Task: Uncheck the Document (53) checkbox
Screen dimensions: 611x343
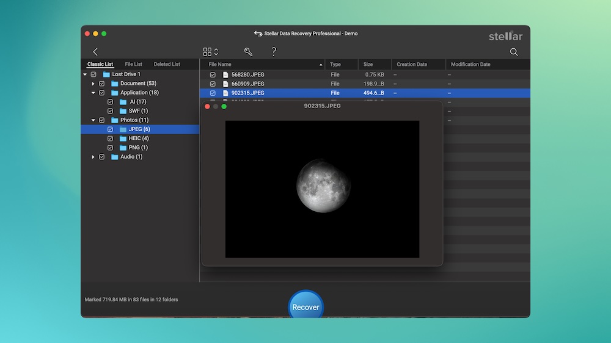Action: pos(102,84)
